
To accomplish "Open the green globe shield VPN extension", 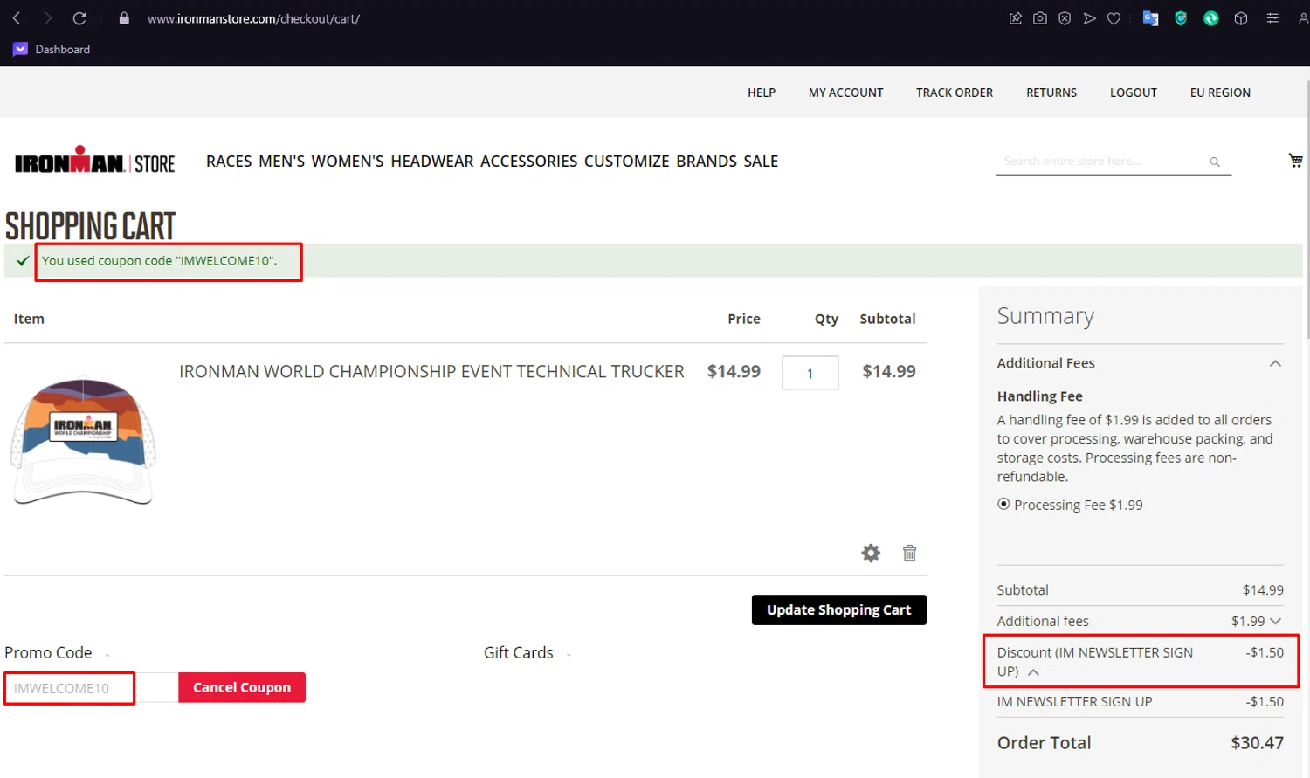I will click(x=1181, y=18).
